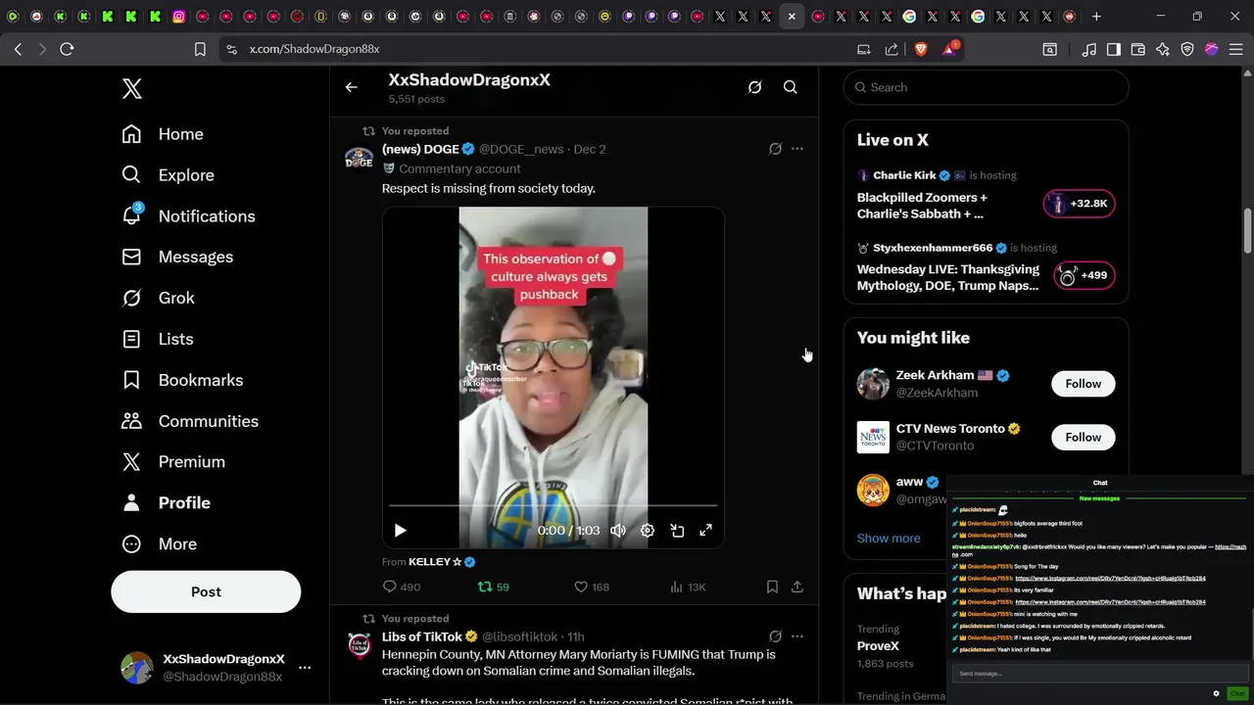Open Brave VPN shield icon
Screen dimensions: 1254x705
click(1187, 49)
